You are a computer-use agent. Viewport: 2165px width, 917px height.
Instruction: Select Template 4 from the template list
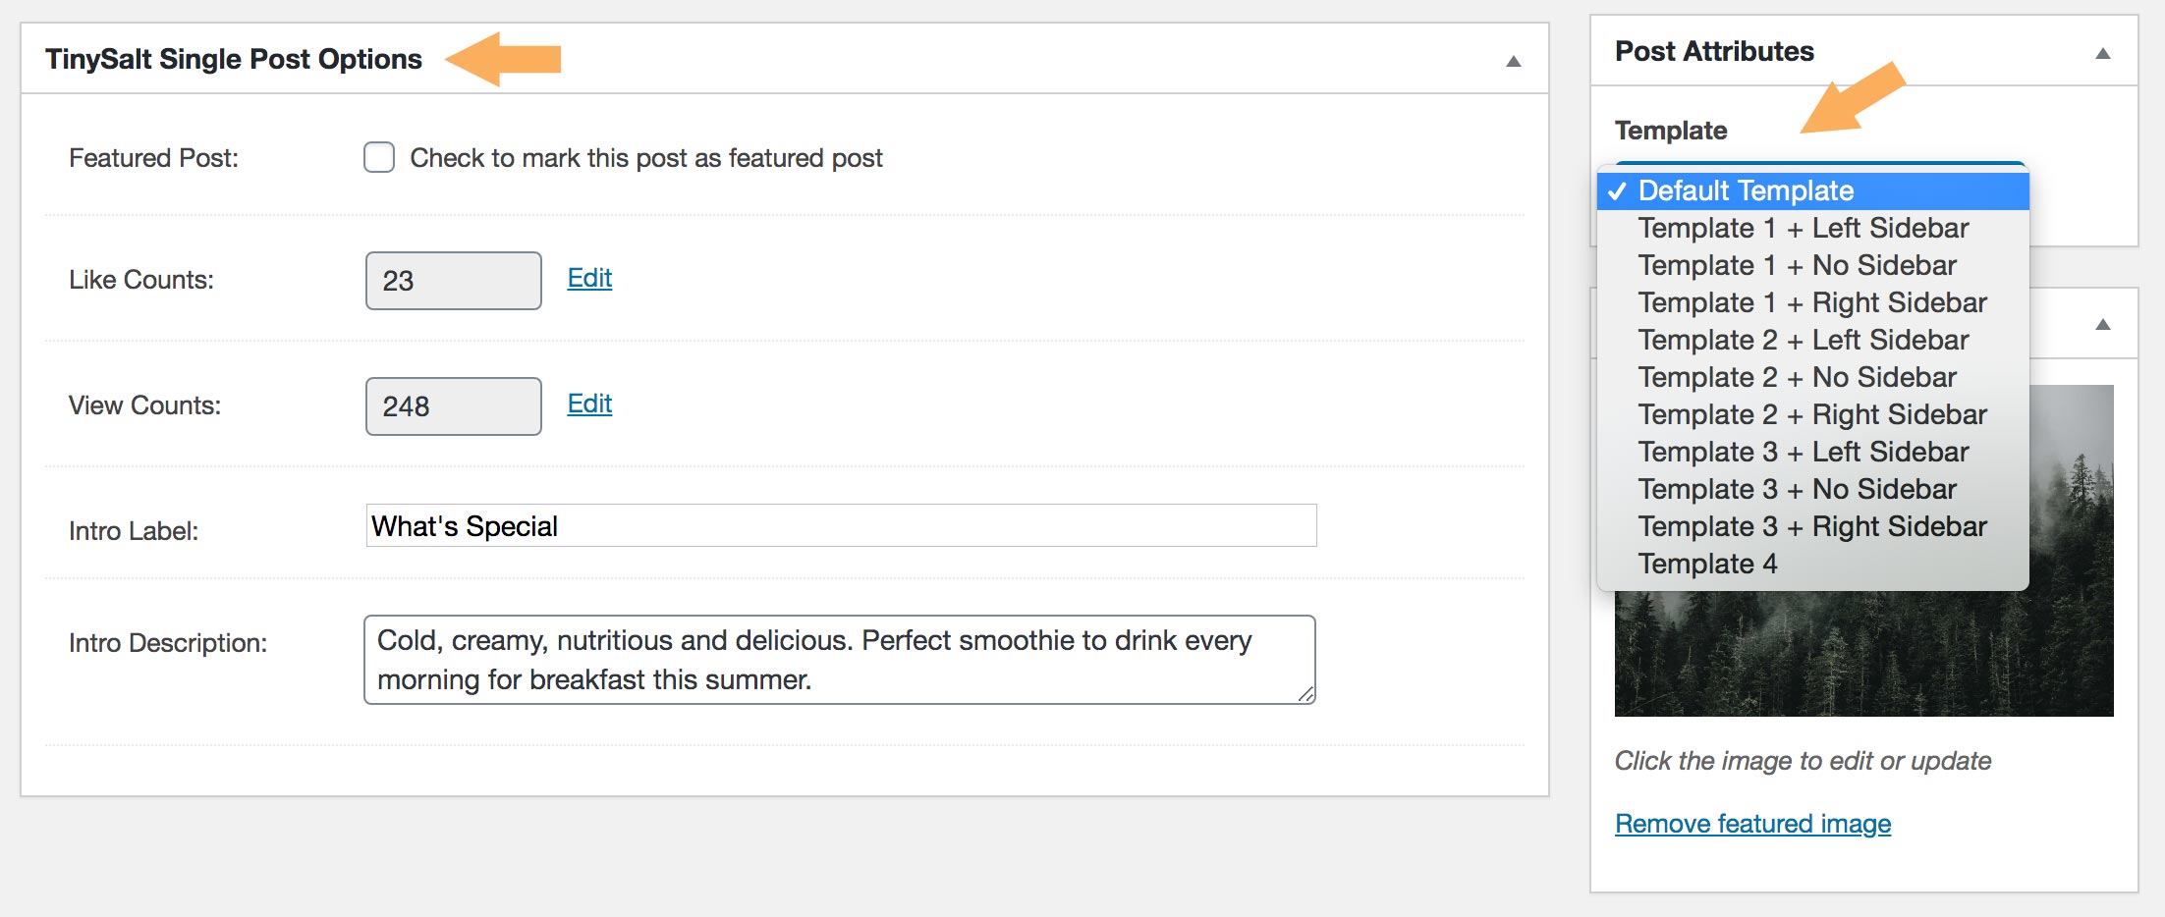click(1707, 564)
